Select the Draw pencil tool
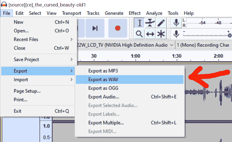This screenshot has height=142, width=232. pos(161,23)
